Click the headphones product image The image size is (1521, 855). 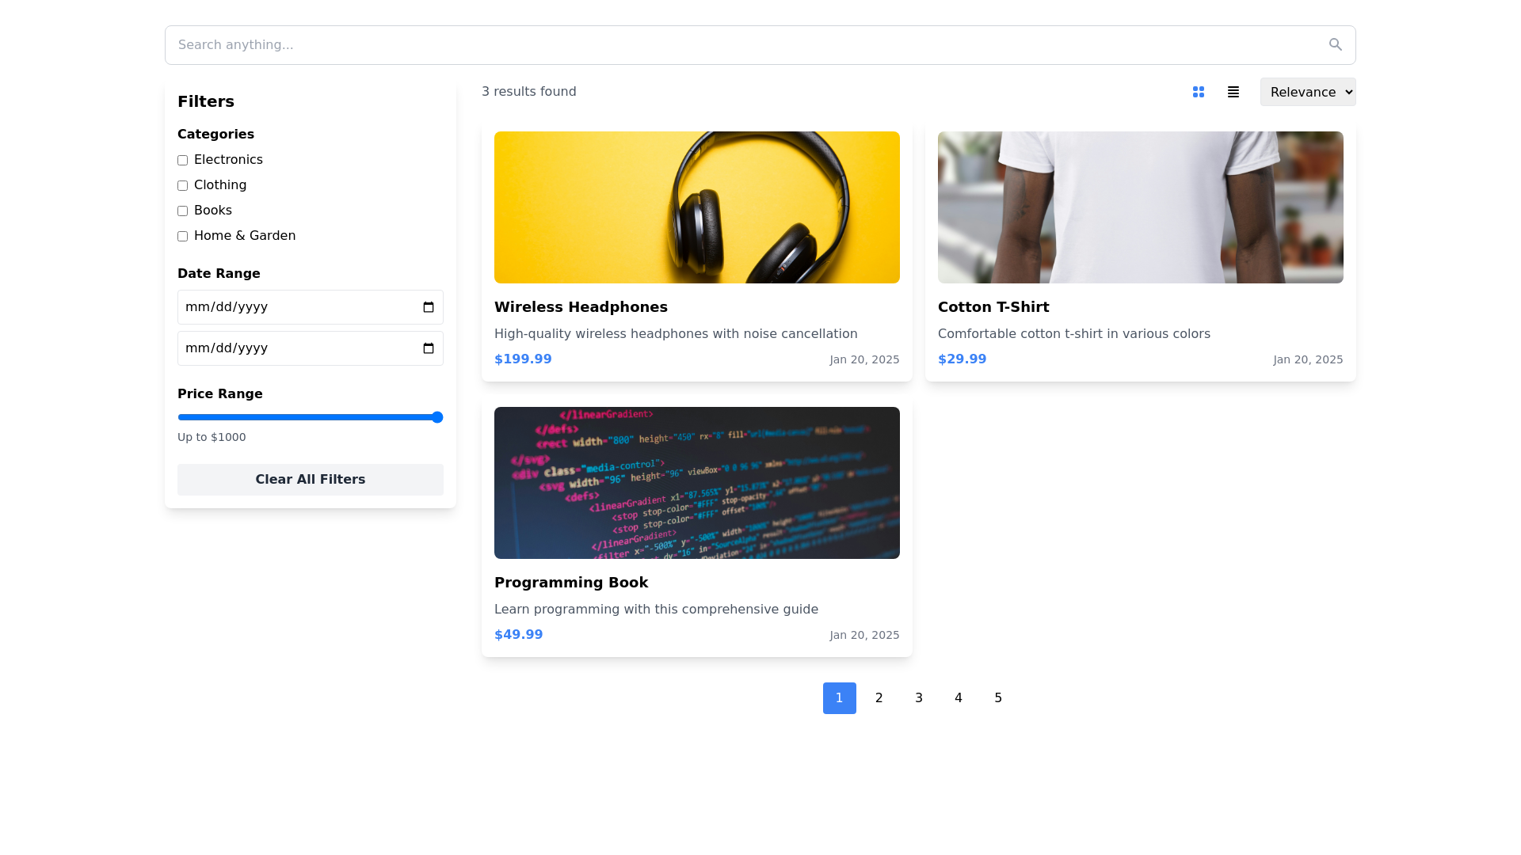coord(696,207)
